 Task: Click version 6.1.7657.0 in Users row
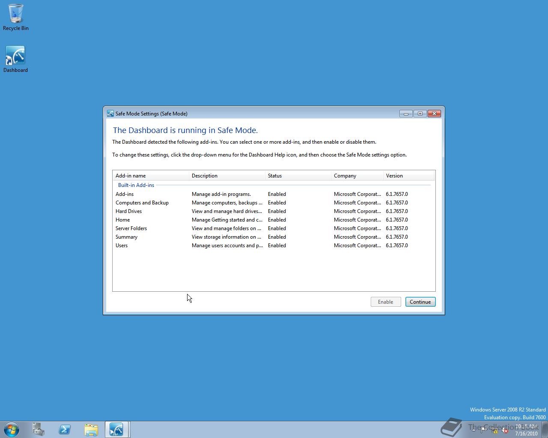pyautogui.click(x=397, y=246)
